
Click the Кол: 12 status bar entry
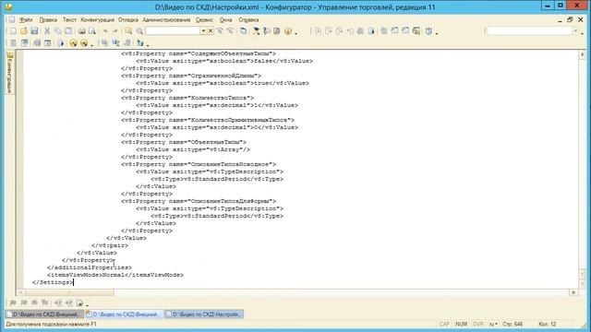(548, 324)
